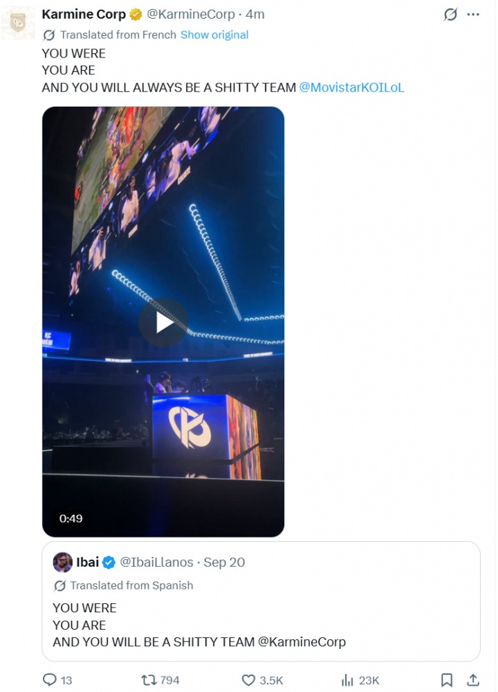Open view analytics bar chart icon
Screen dimensions: 498x692
click(347, 680)
